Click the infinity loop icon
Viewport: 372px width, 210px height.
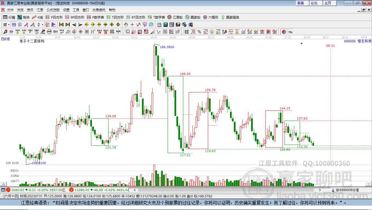coord(290,32)
